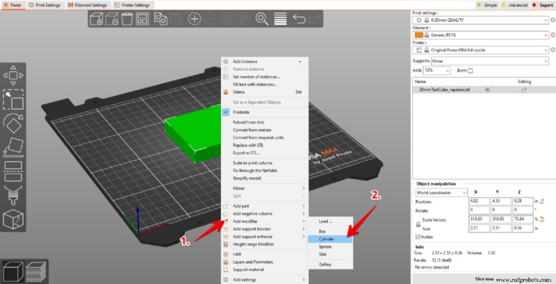The width and height of the screenshot is (556, 284).
Task: Toggle the Inches checkbox
Action: point(418,237)
